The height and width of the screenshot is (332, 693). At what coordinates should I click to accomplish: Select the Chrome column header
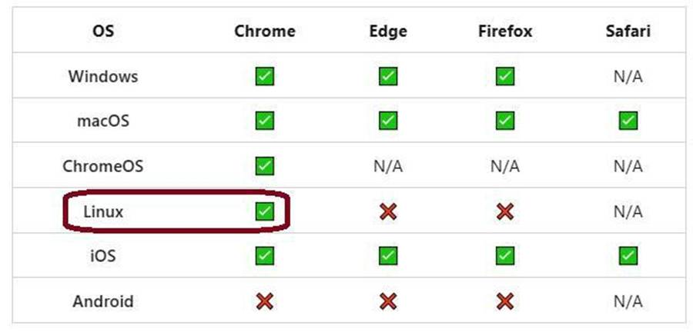click(265, 32)
